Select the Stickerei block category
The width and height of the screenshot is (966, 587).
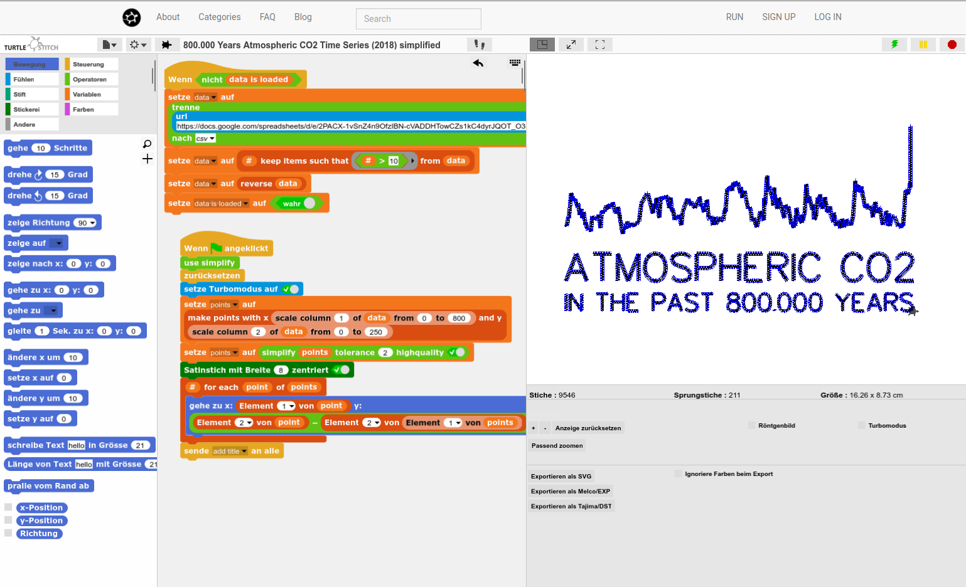31,109
